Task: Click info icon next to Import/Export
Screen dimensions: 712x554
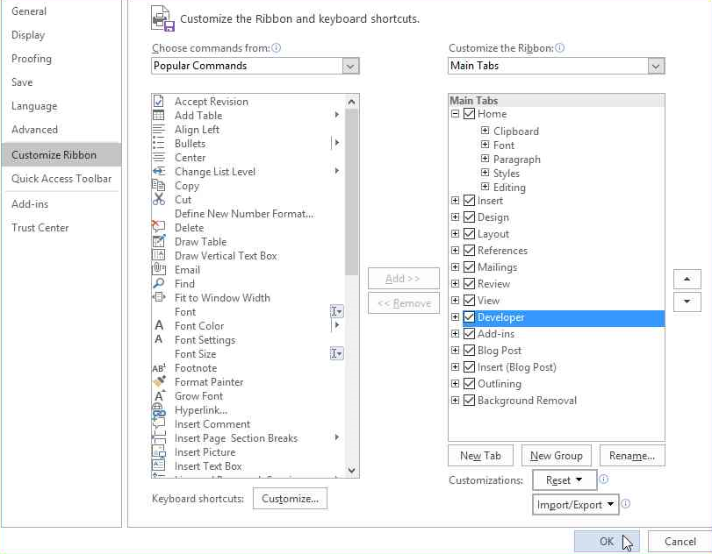Action: point(626,504)
